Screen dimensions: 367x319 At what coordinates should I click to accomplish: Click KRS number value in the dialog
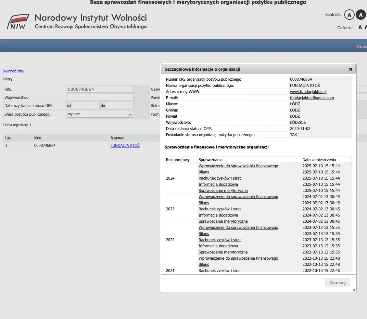(301, 79)
